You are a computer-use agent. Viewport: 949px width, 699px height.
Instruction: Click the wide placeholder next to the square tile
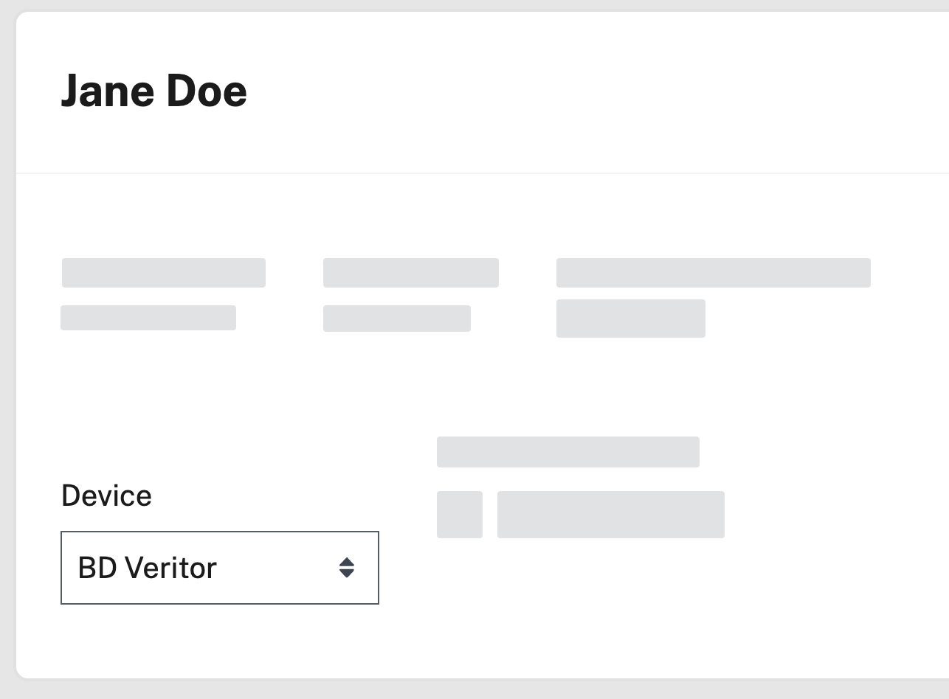(610, 514)
